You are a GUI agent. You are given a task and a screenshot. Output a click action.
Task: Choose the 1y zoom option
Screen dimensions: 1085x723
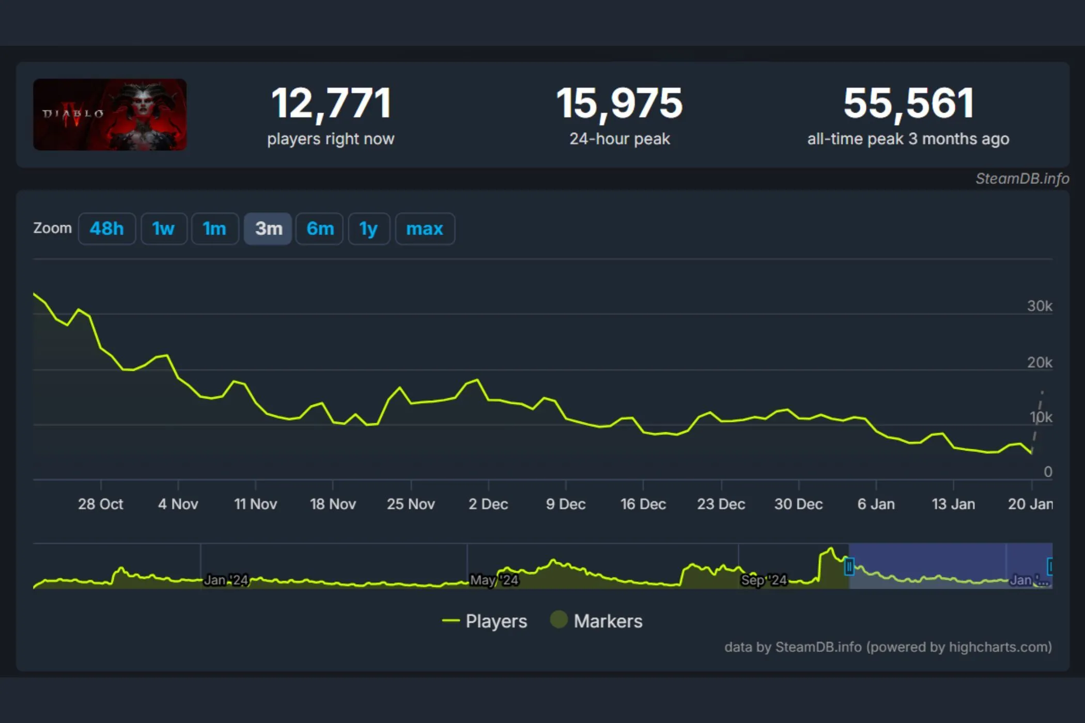(x=368, y=229)
